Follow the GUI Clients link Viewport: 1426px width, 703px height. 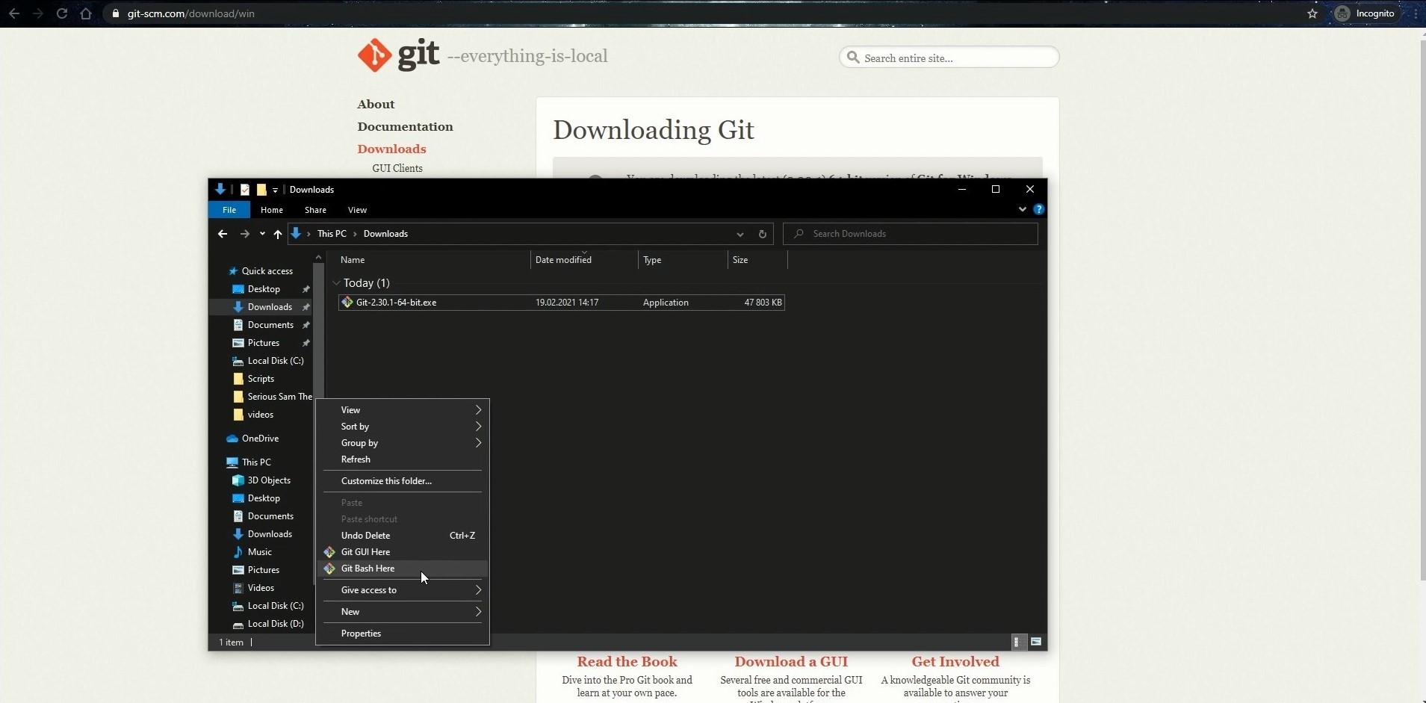(397, 168)
